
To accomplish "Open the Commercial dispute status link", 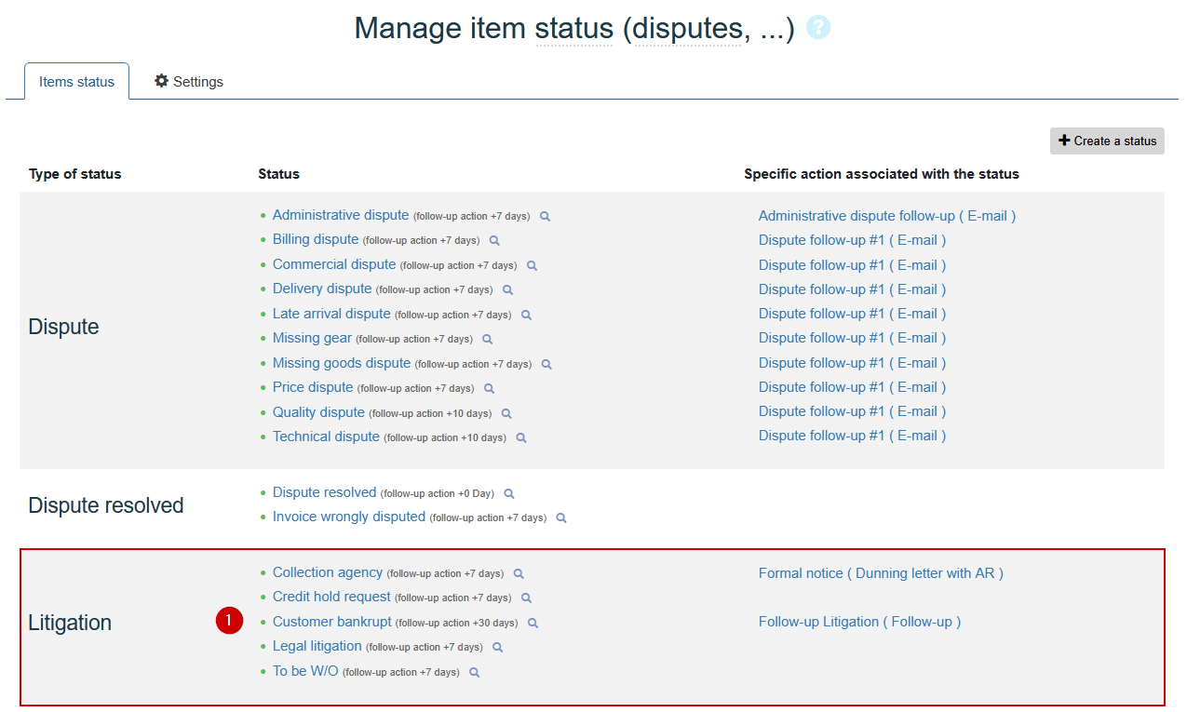I will tap(334, 264).
